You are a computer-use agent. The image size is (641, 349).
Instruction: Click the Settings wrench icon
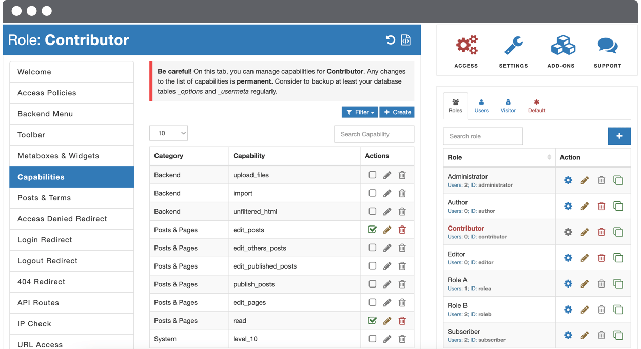[513, 46]
